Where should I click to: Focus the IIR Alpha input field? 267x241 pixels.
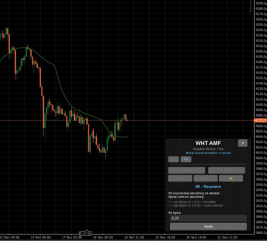click(207, 218)
